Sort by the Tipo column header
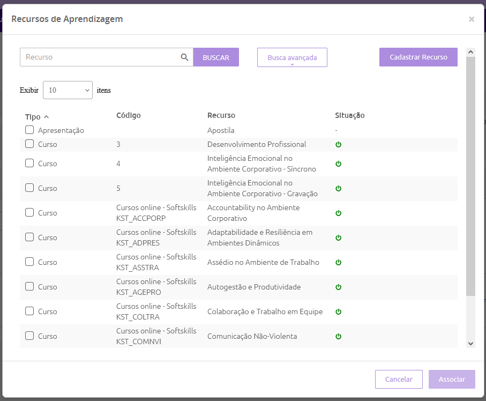The image size is (486, 401). (33, 117)
